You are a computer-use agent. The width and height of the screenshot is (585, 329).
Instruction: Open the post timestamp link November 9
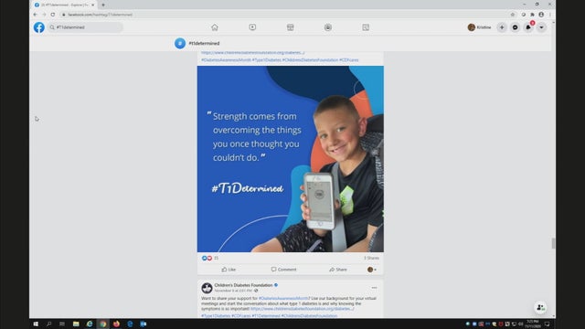(x=233, y=291)
